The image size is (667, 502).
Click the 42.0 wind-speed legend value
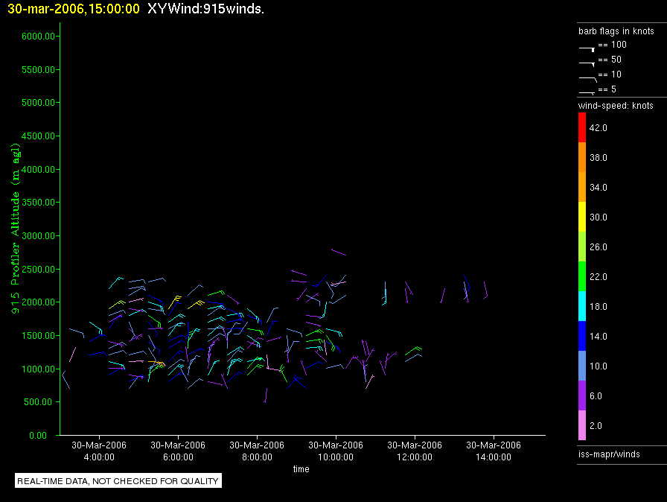[598, 127]
